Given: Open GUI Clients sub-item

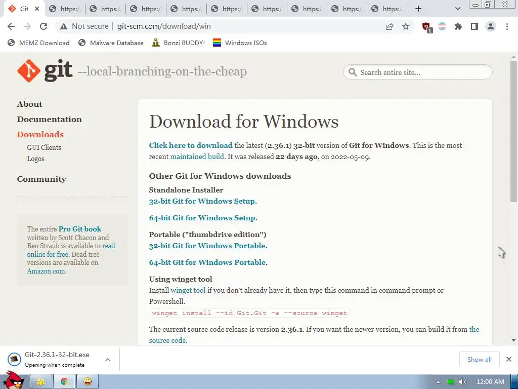Looking at the screenshot, I should pyautogui.click(x=44, y=147).
